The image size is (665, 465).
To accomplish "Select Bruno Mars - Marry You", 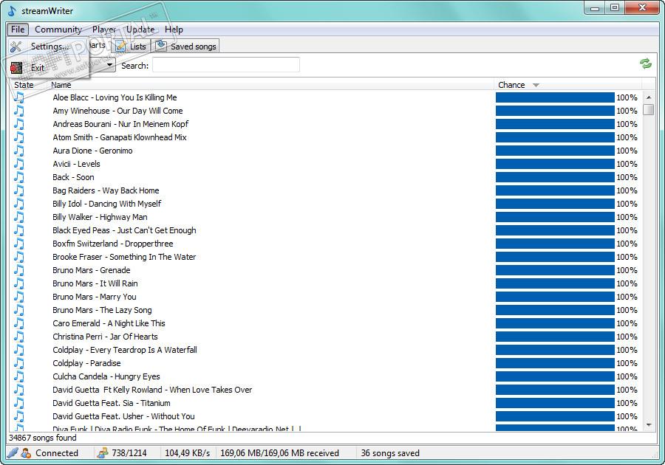I will [94, 297].
